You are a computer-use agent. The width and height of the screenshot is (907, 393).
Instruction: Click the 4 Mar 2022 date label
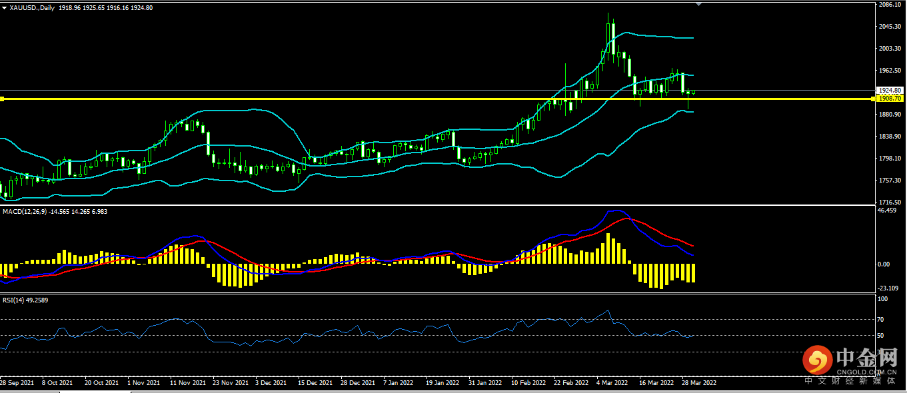tap(612, 383)
